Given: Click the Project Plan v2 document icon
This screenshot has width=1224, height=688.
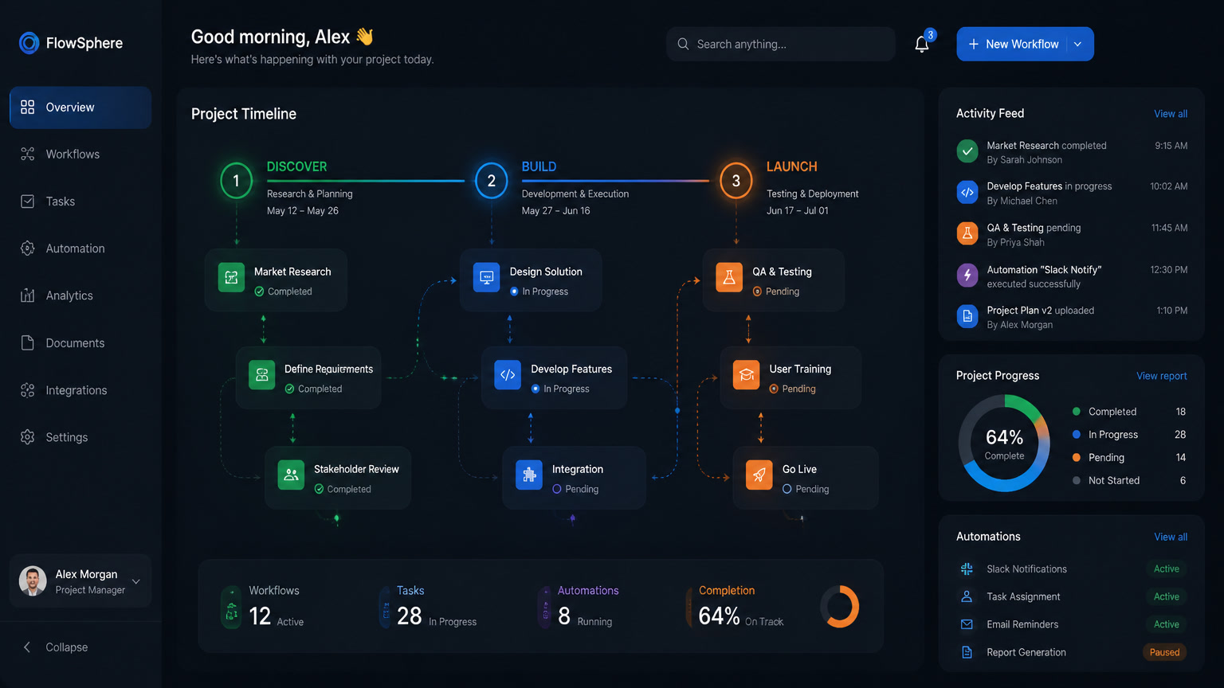Looking at the screenshot, I should (967, 316).
